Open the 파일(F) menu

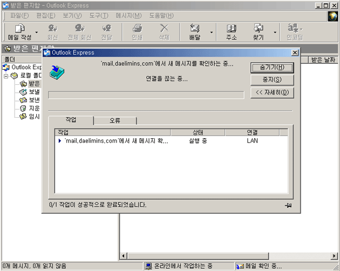[19, 16]
